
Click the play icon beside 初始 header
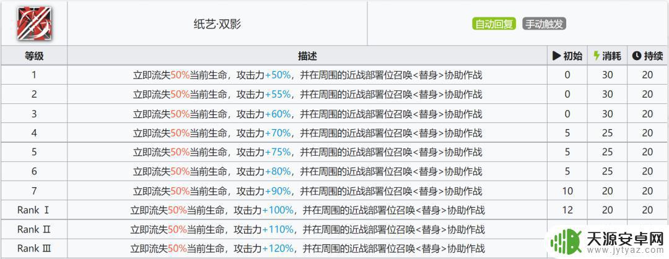pyautogui.click(x=556, y=56)
